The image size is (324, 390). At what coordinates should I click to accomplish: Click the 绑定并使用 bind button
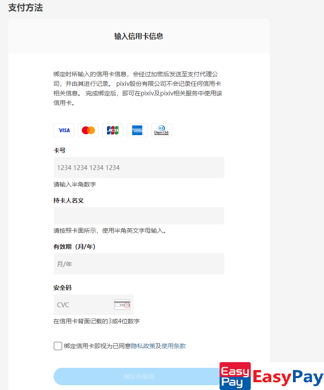coord(138,376)
